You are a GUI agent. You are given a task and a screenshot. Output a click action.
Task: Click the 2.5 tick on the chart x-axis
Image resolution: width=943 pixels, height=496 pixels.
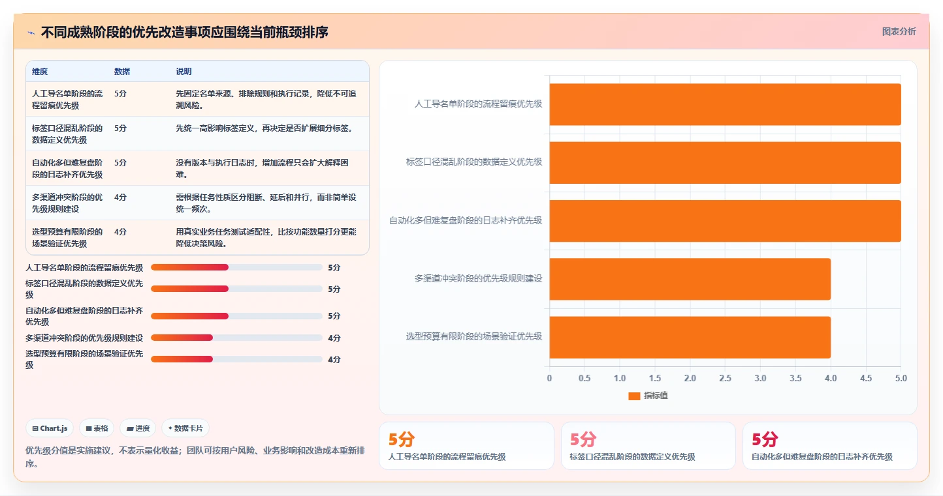pos(725,378)
